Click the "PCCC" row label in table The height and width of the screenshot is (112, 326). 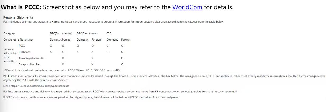point(22,46)
